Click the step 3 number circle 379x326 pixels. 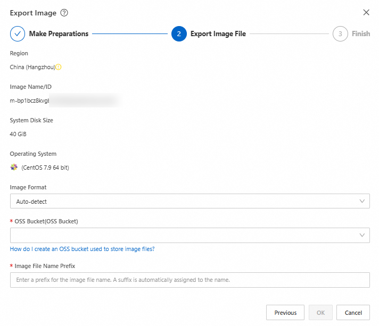[x=340, y=34]
